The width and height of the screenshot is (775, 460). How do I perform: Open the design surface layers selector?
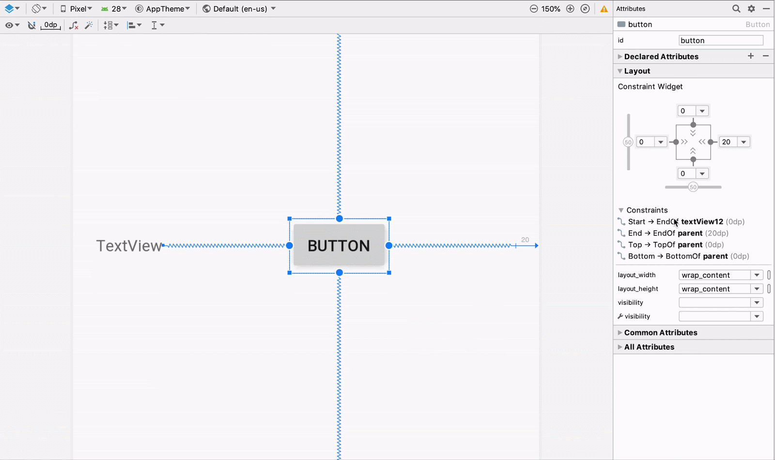pos(12,9)
